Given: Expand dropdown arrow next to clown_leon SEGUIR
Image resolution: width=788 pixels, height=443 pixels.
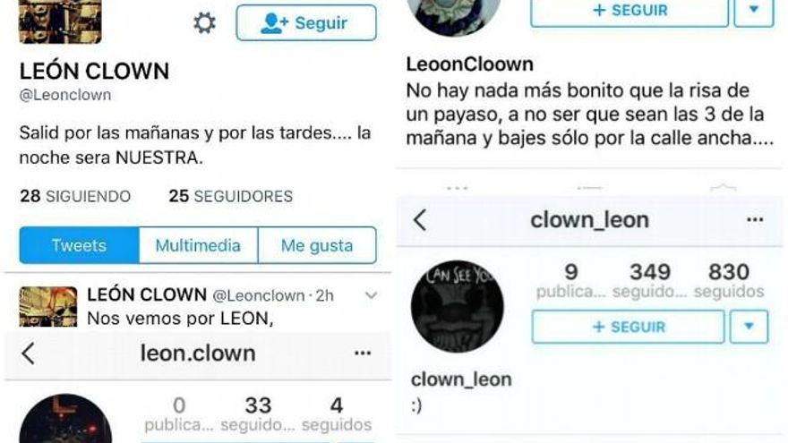Looking at the screenshot, I should pyautogui.click(x=749, y=327).
